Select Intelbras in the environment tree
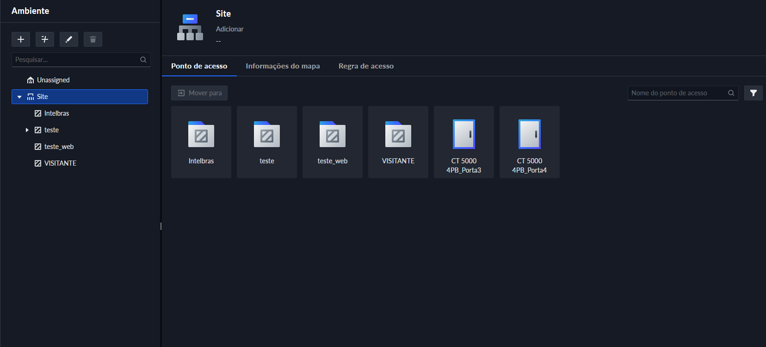Screen dimensions: 766x347 [x=56, y=113]
